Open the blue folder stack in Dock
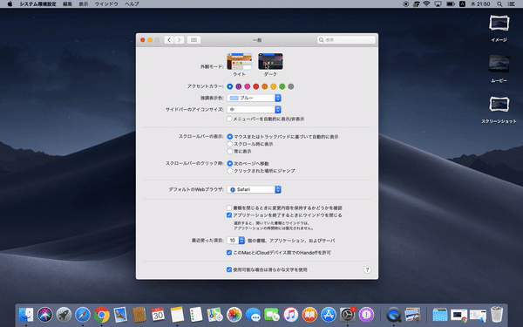Viewport: 523px width, 327px height. [x=440, y=315]
